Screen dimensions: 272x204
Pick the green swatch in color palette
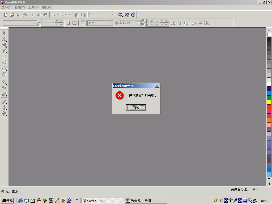coord(269,98)
